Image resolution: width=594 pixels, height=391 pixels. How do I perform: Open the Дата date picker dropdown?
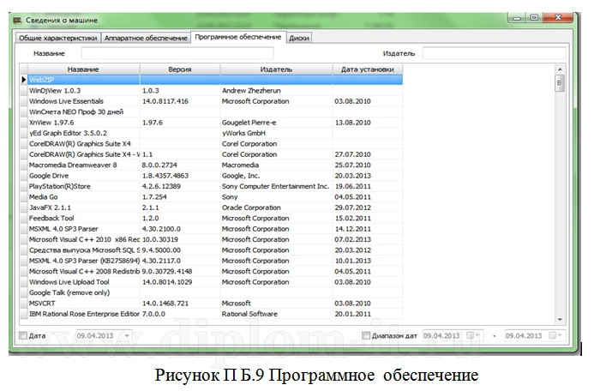tap(127, 335)
